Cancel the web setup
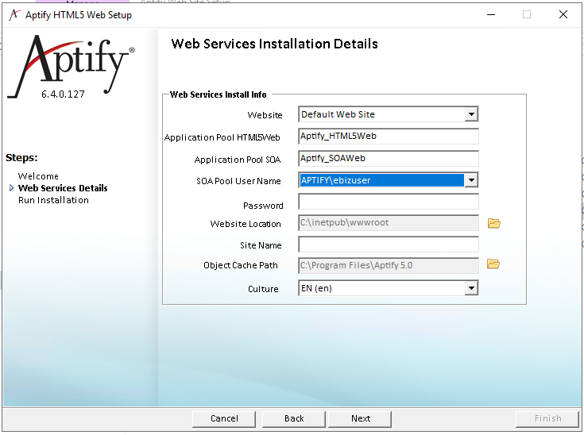The height and width of the screenshot is (435, 584). click(224, 419)
